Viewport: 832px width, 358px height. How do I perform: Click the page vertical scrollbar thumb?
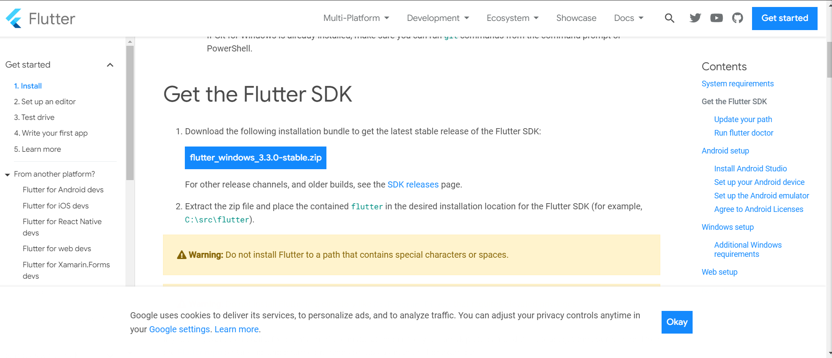pos(829,59)
